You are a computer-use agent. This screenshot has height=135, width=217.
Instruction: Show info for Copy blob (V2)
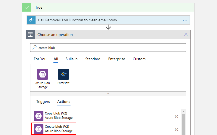pyautogui.click(x=177, y=117)
